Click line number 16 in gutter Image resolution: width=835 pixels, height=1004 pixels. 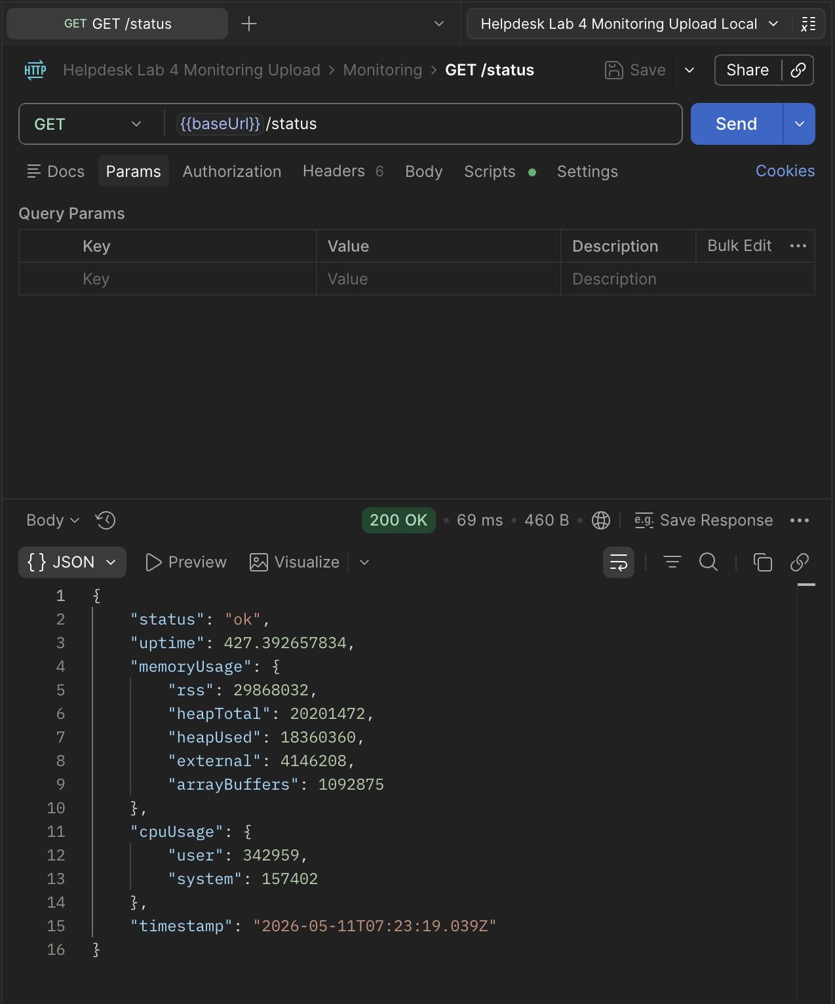click(56, 950)
